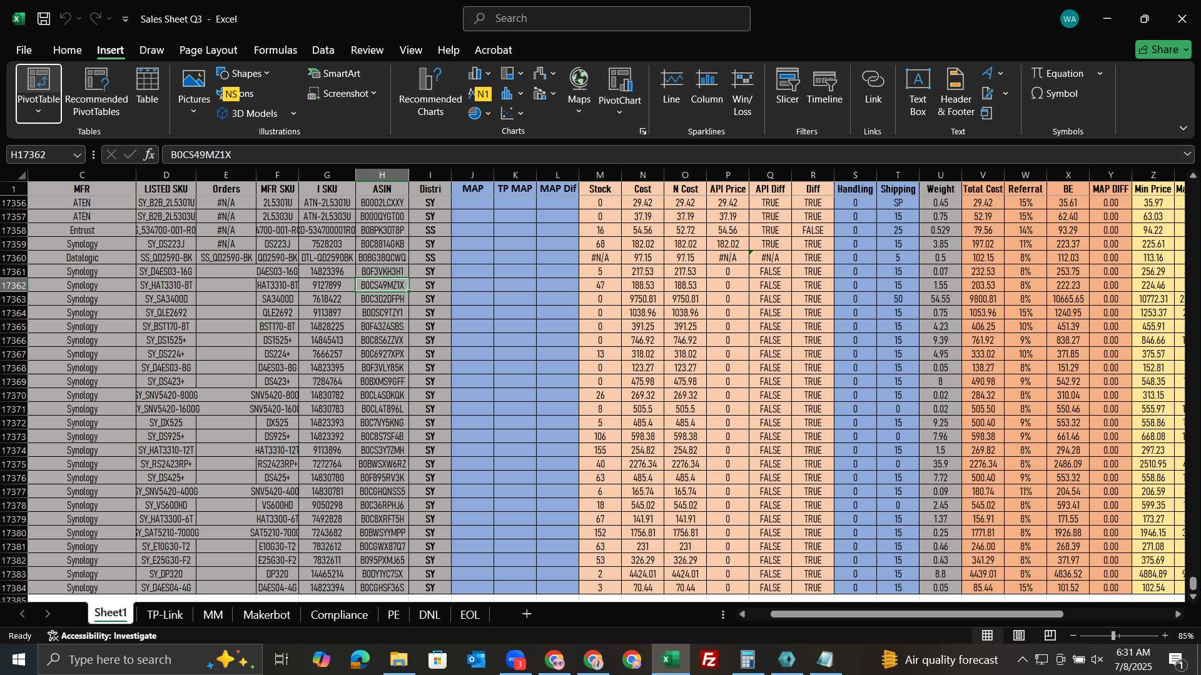
Task: Switch to the Data ribbon tab
Action: [323, 50]
